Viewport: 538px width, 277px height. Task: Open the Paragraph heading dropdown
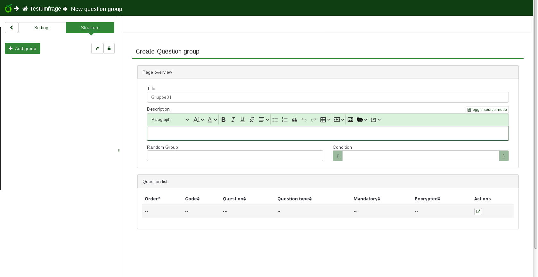(x=170, y=120)
